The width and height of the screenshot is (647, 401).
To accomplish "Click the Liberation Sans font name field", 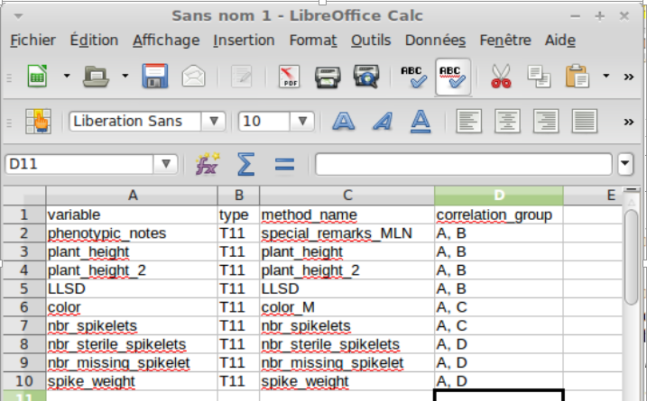I will click(135, 121).
